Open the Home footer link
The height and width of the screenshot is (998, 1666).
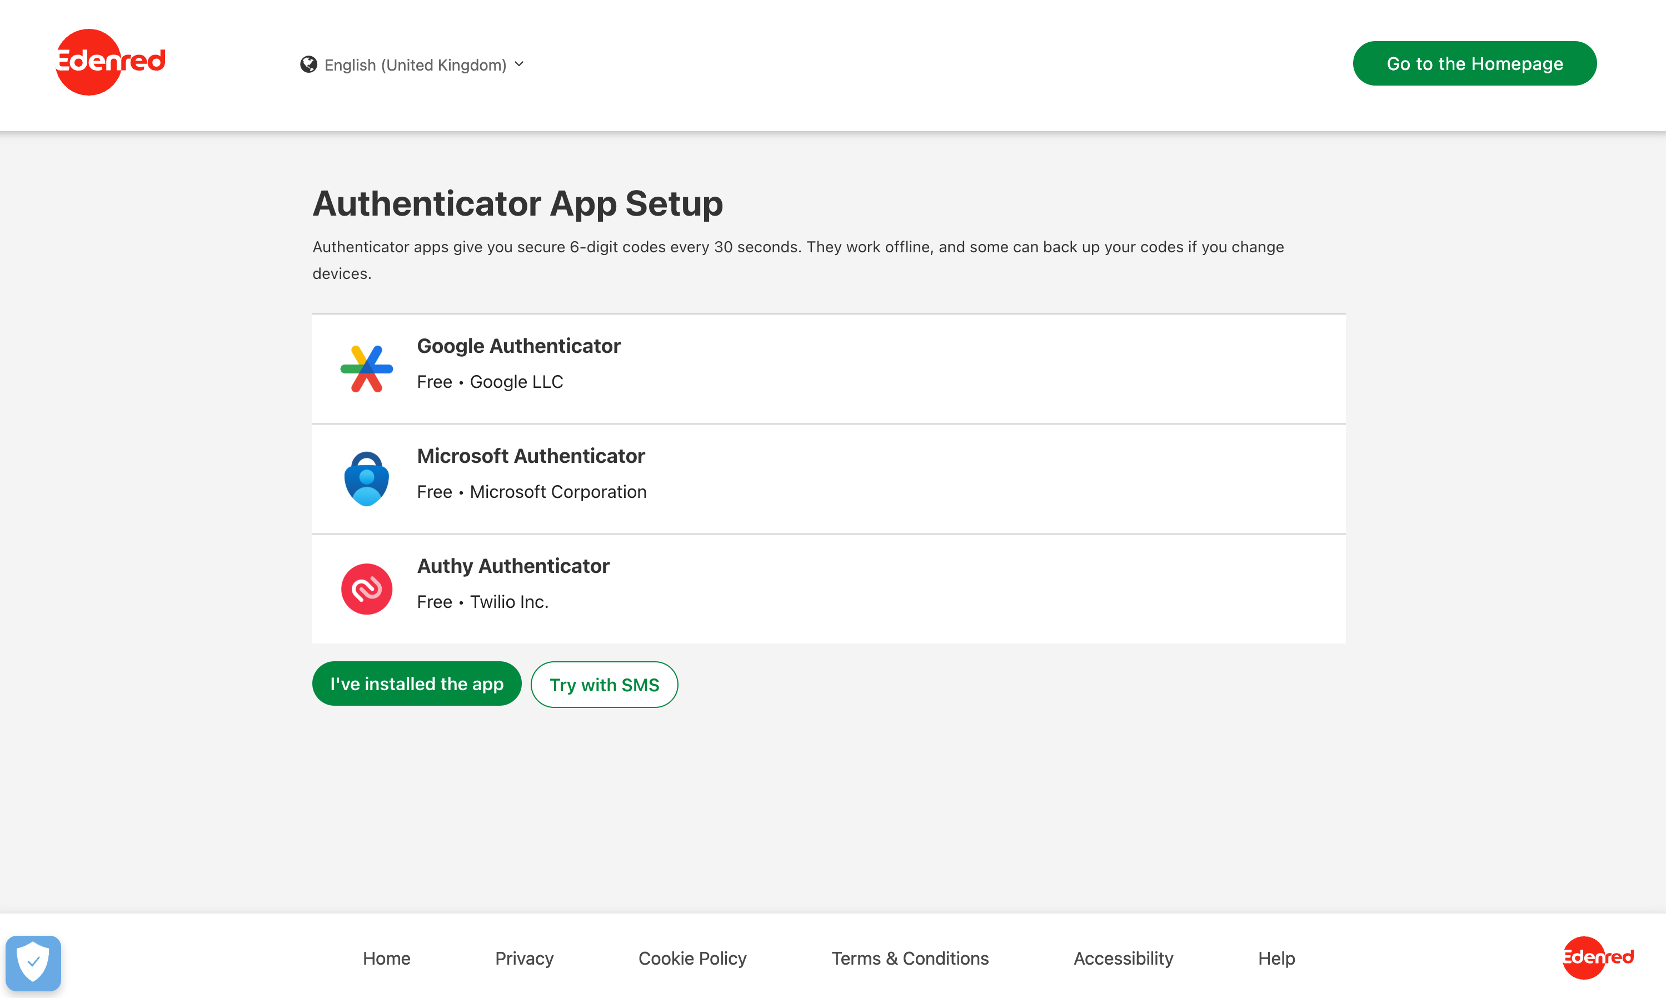pyautogui.click(x=386, y=957)
